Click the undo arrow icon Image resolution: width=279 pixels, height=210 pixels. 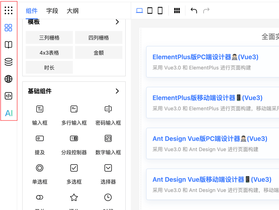pos(194,10)
